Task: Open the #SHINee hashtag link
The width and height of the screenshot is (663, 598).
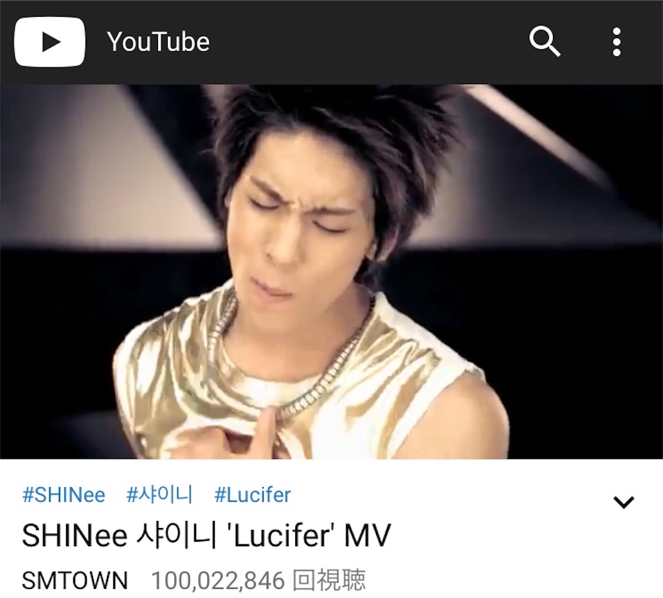Action: [63, 495]
